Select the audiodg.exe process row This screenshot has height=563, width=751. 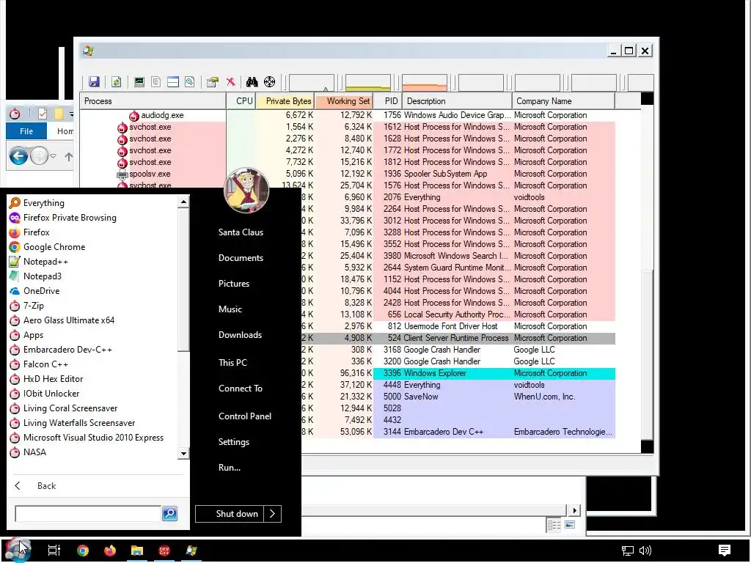pos(348,115)
